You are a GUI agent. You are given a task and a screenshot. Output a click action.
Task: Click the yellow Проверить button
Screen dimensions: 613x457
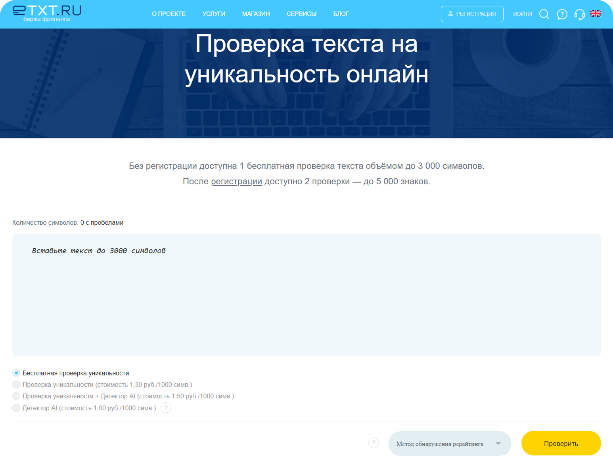(561, 443)
